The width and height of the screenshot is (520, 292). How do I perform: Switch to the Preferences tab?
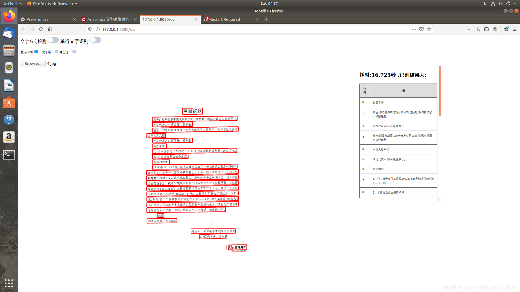[x=37, y=19]
